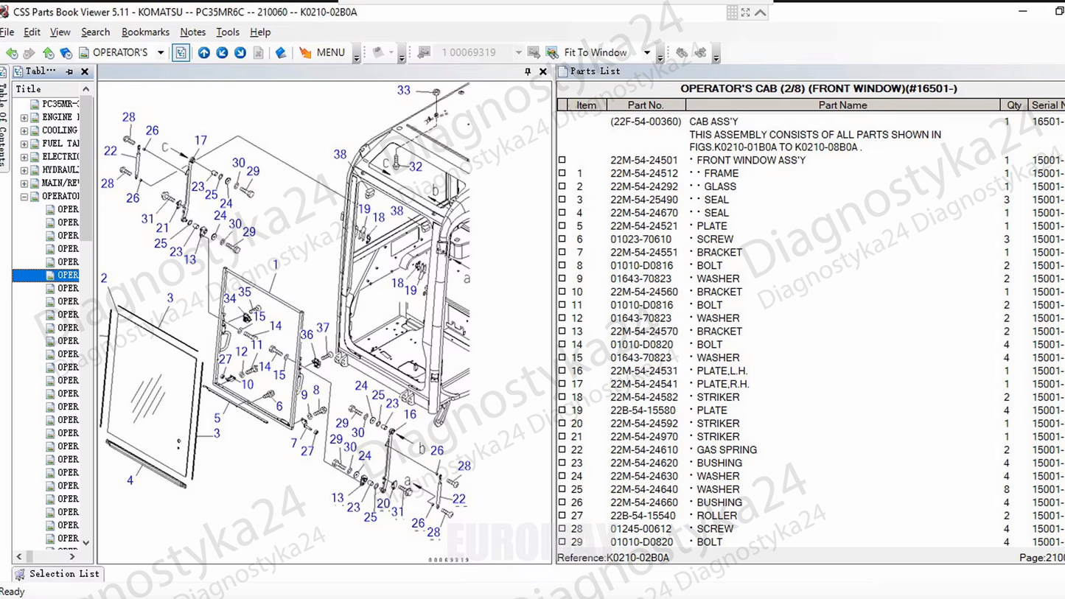Viewport: 1065px width, 599px height.
Task: Select the highlighted OPER tree item
Action: click(x=67, y=275)
